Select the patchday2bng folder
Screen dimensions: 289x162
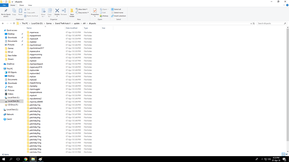pyautogui.click(x=35, y=108)
